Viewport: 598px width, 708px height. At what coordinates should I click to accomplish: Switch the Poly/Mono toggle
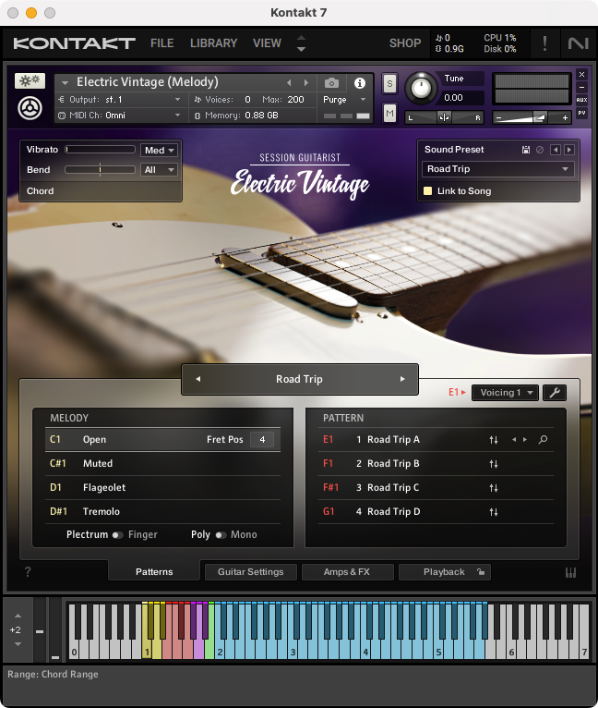221,535
